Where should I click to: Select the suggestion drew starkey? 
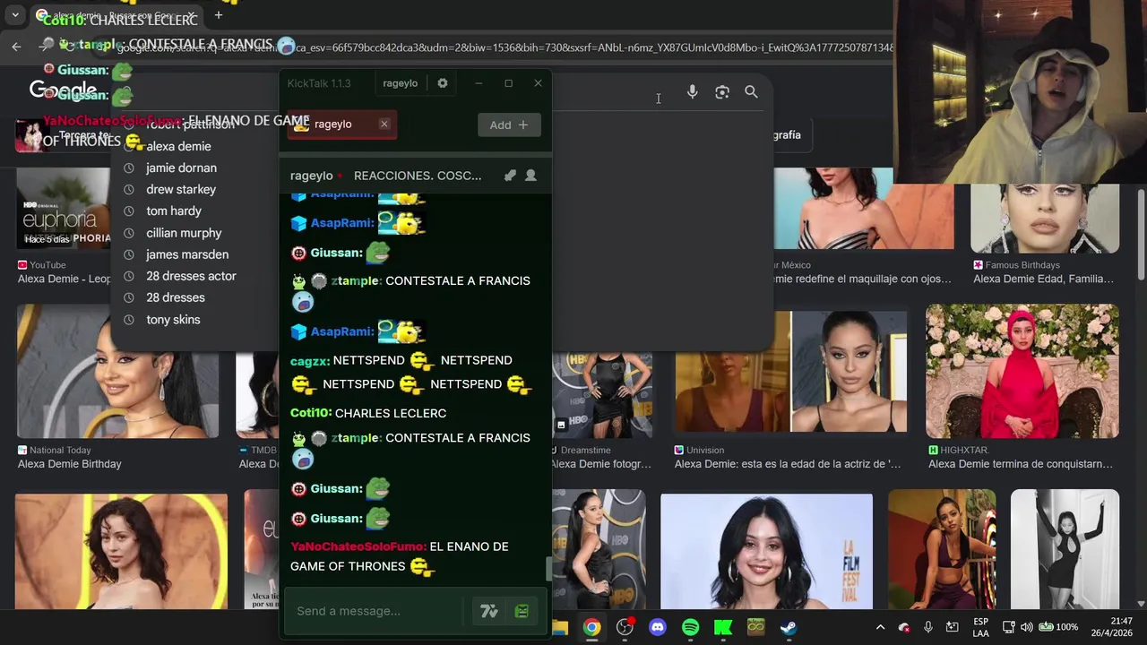[x=181, y=189]
